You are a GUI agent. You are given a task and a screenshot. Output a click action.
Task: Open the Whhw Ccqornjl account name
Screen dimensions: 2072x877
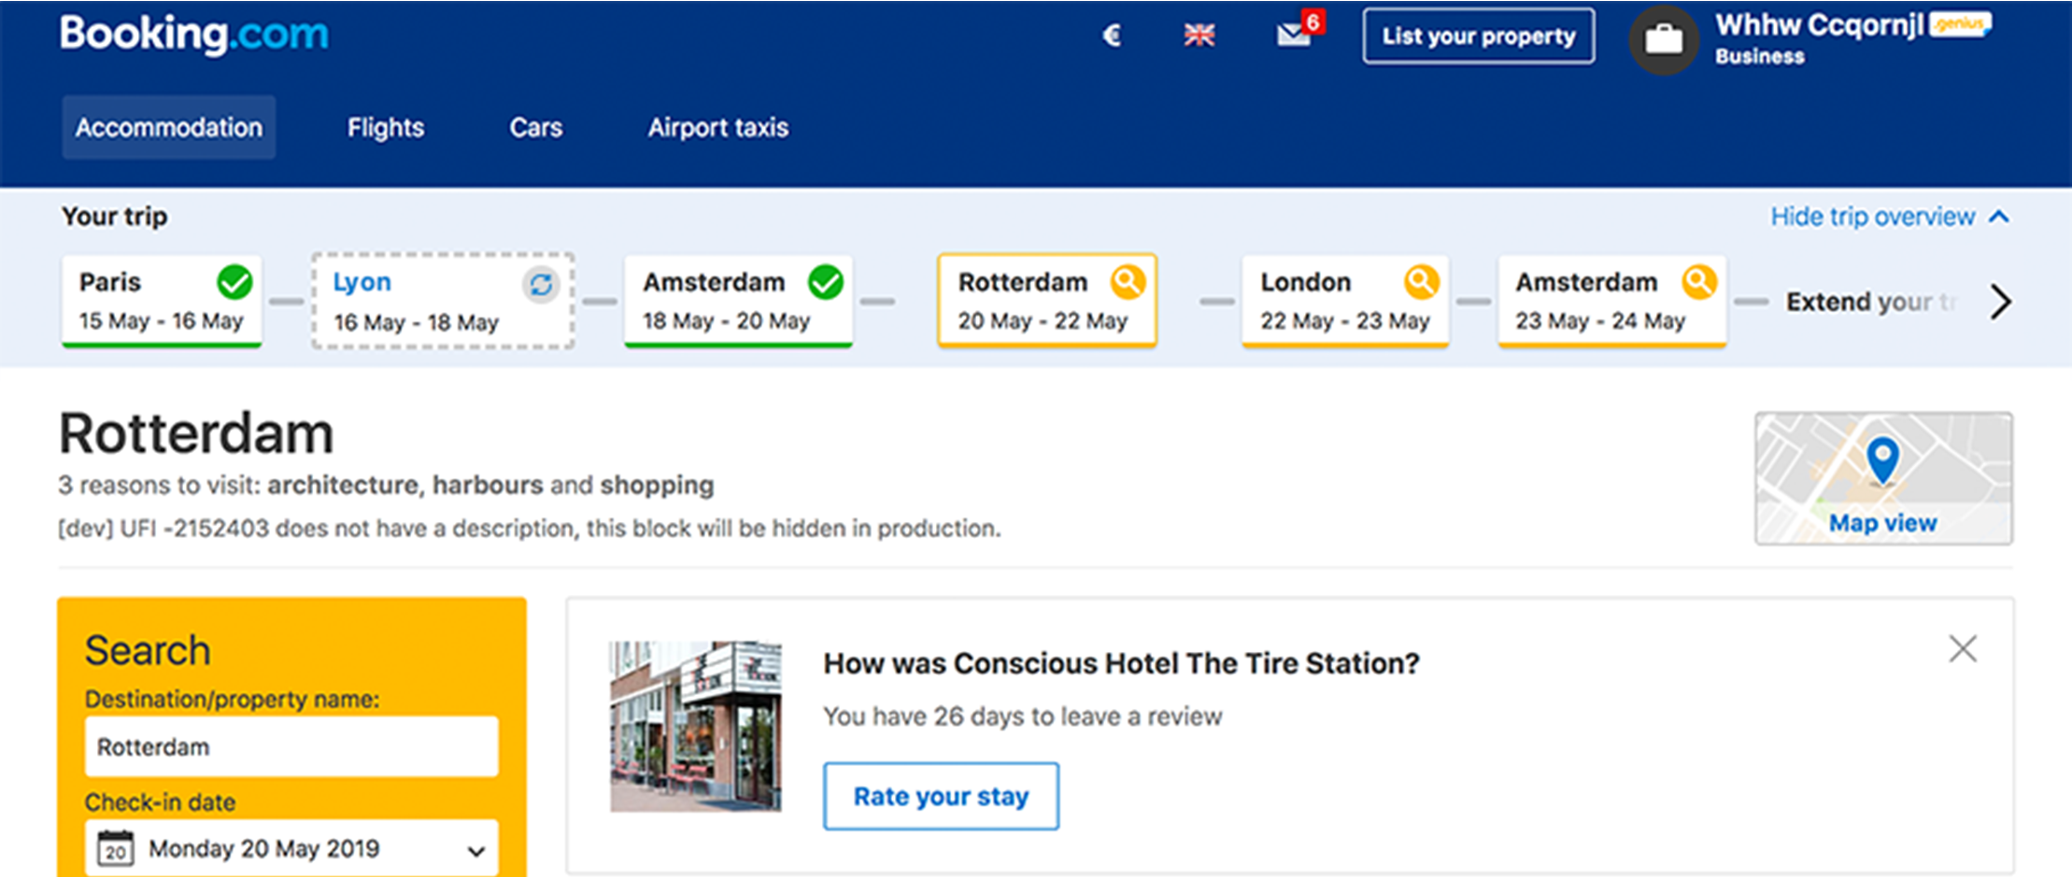[1819, 25]
